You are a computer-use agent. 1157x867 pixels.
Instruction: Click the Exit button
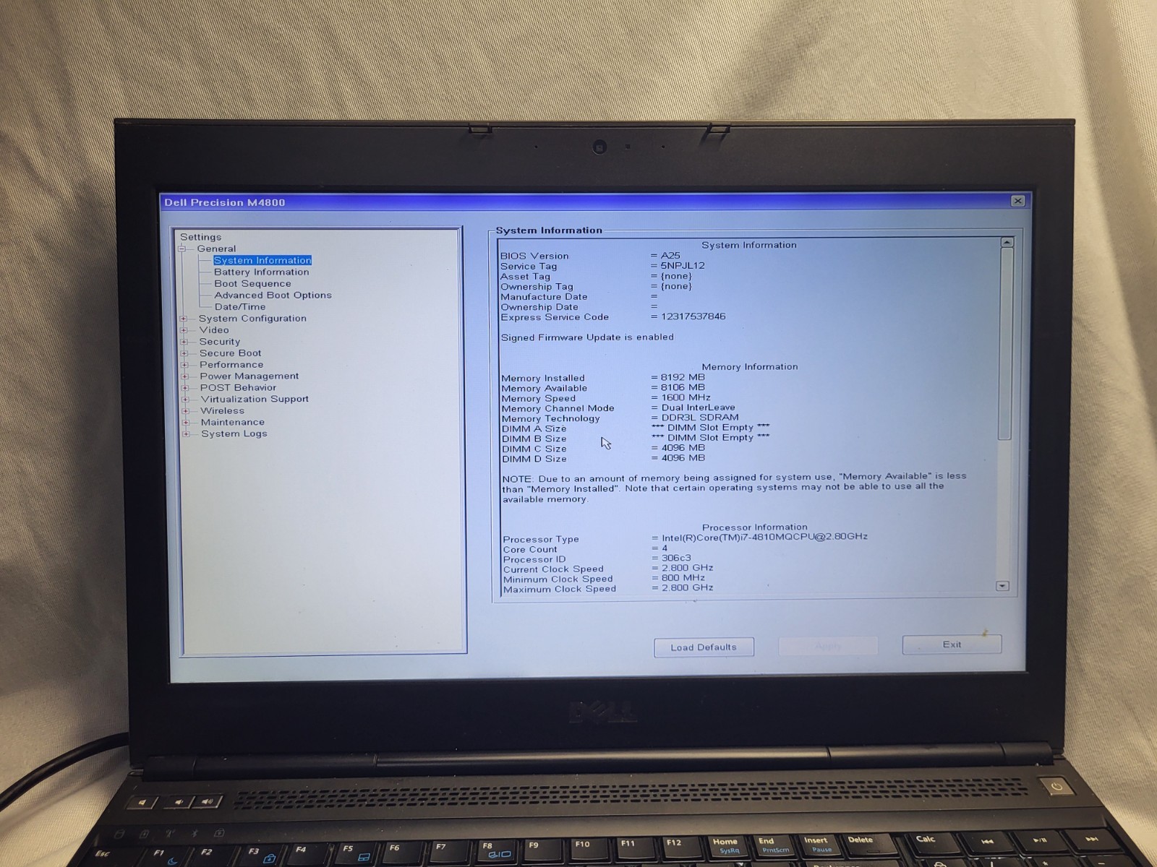pyautogui.click(x=952, y=644)
